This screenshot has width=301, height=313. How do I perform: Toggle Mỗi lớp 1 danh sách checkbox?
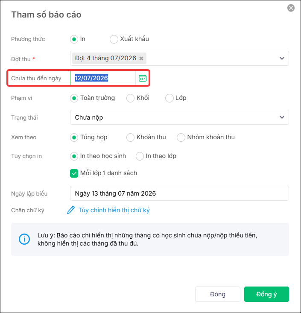(74, 173)
